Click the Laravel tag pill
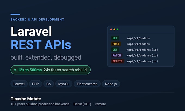The width and height of the screenshot is (185, 111). 19,84
